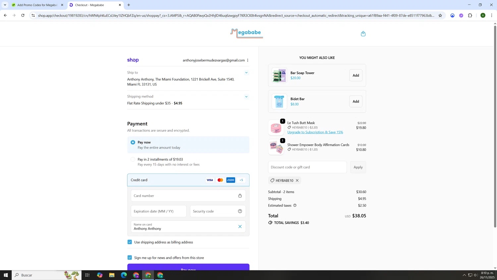
Task: Click the Mastercard icon
Action: [220, 180]
